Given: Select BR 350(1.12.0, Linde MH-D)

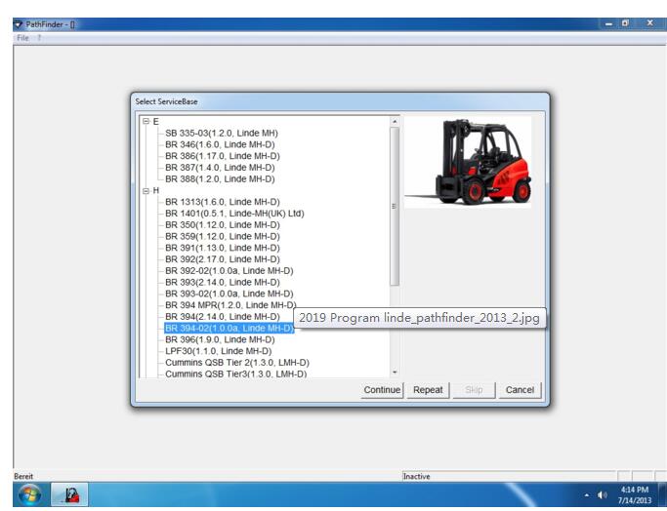Looking at the screenshot, I should (223, 224).
